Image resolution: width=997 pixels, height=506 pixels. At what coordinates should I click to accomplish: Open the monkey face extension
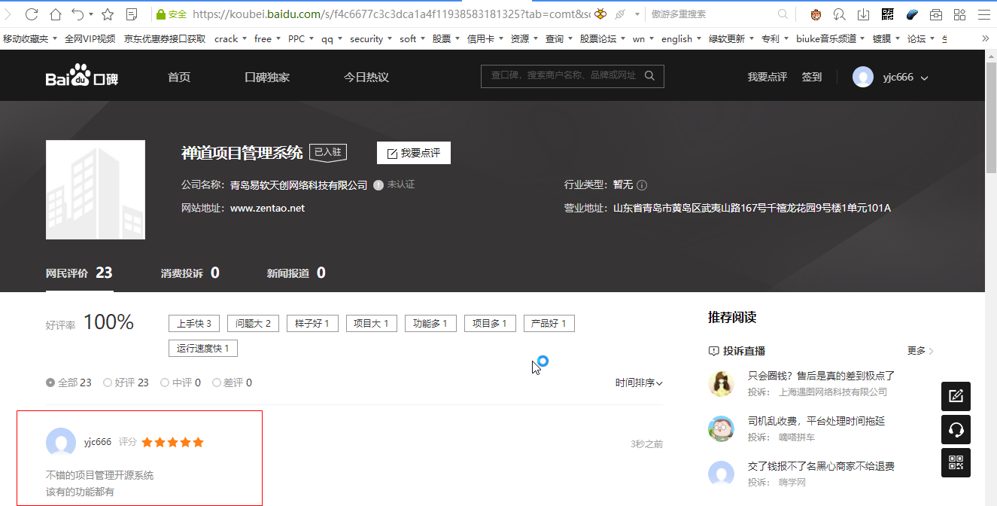tap(816, 14)
